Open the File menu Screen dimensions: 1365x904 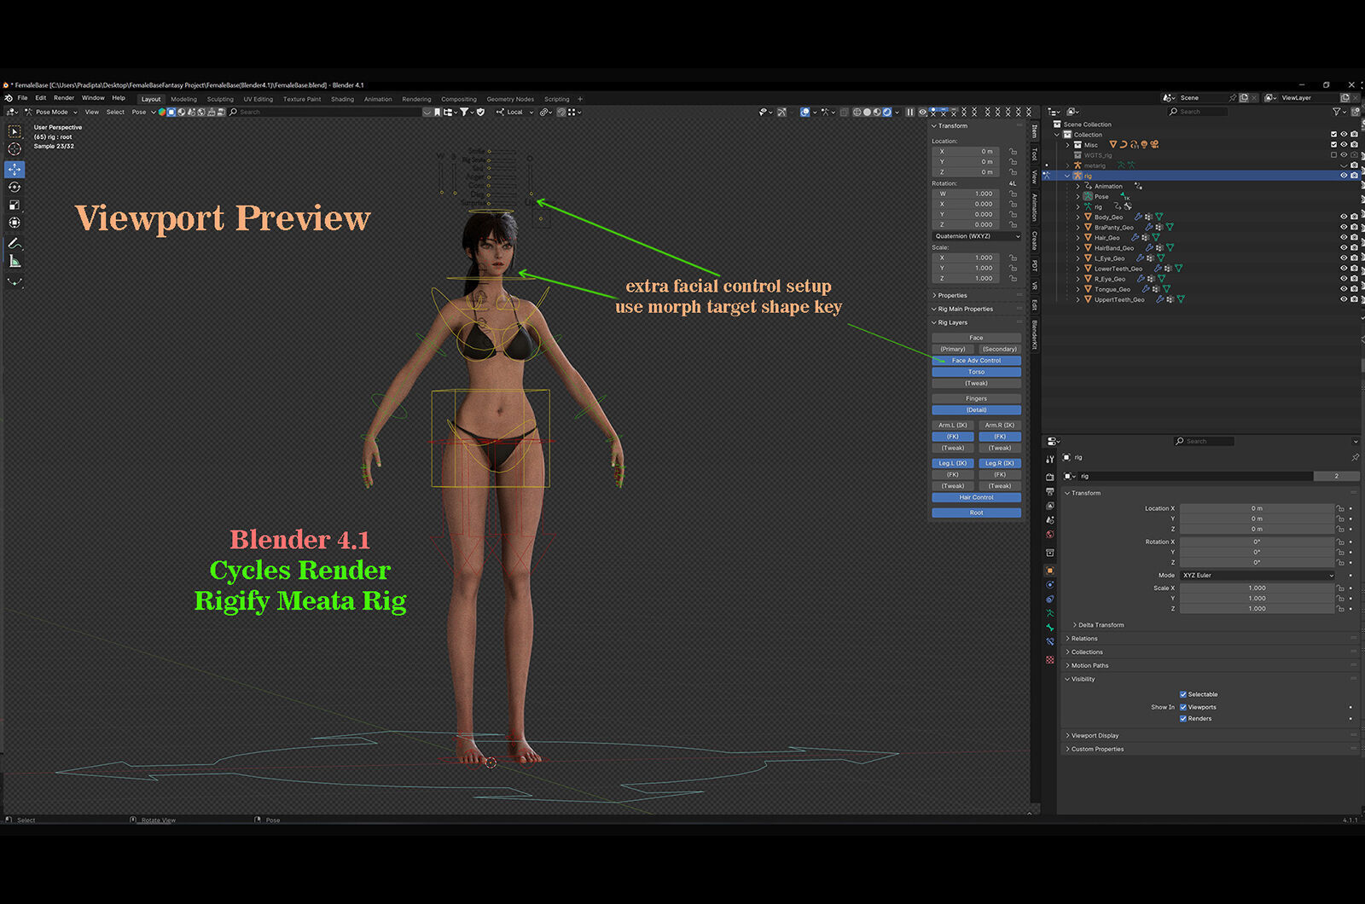[22, 98]
